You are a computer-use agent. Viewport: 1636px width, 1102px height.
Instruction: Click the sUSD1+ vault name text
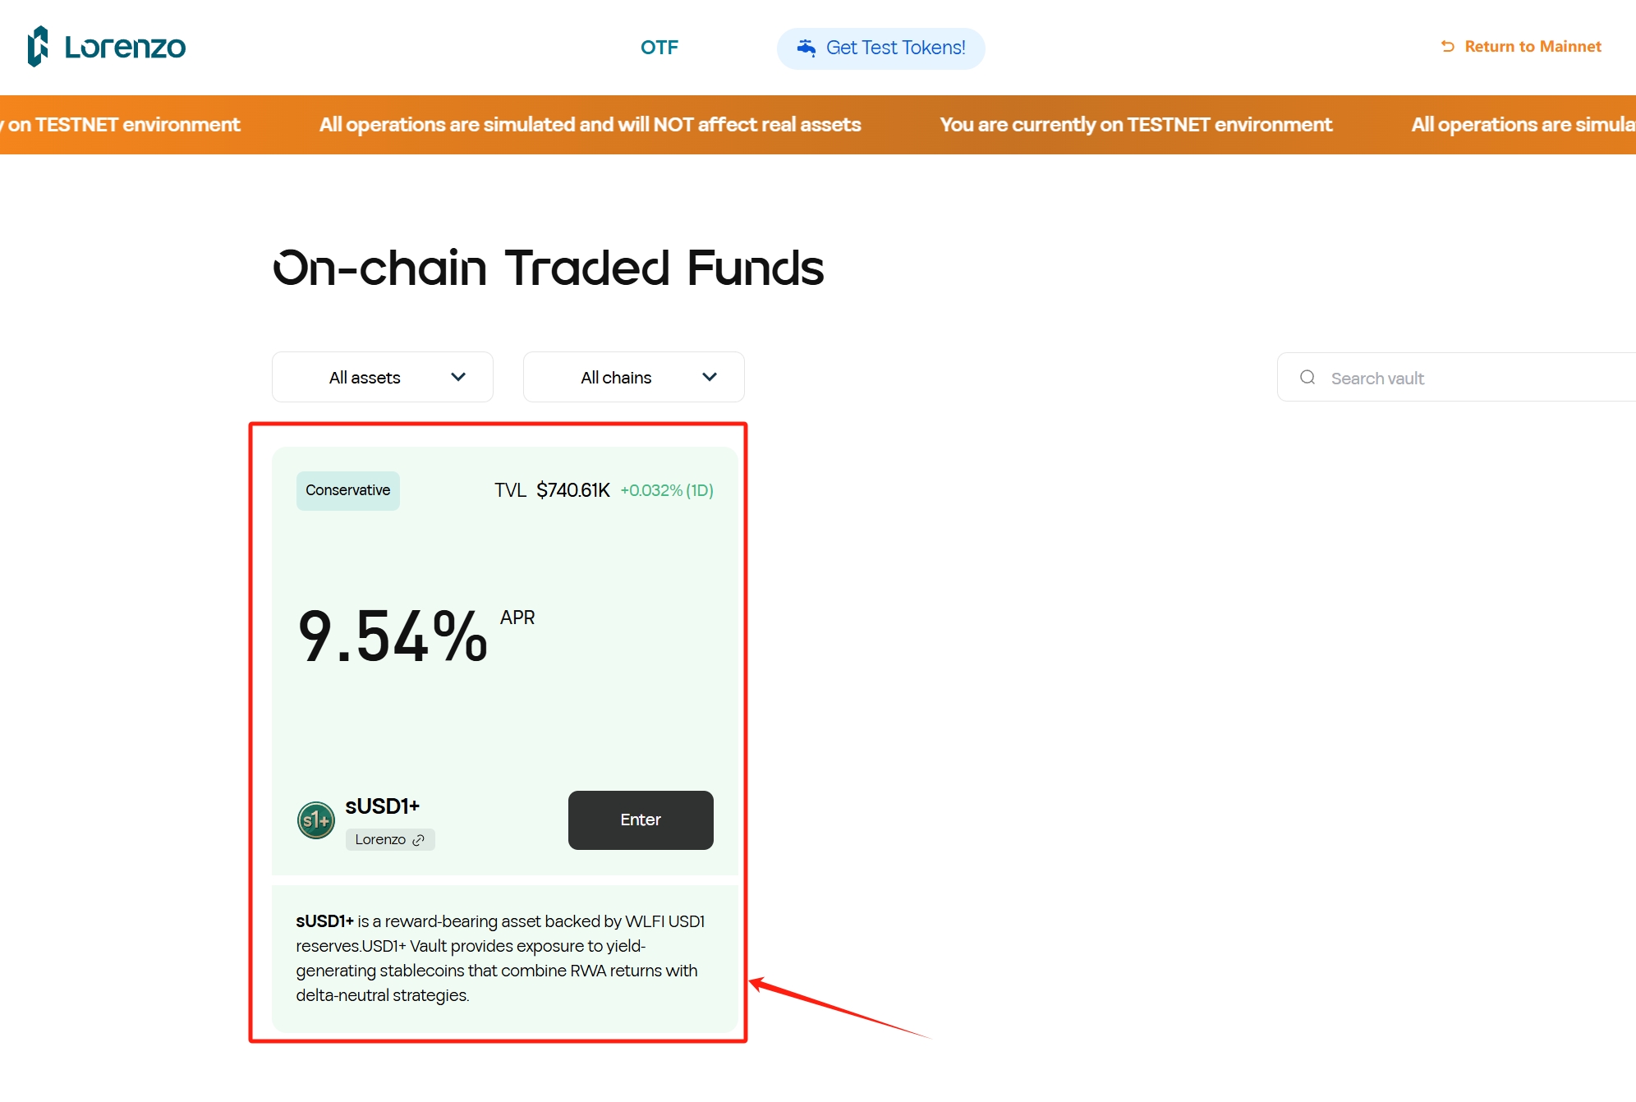tap(383, 806)
